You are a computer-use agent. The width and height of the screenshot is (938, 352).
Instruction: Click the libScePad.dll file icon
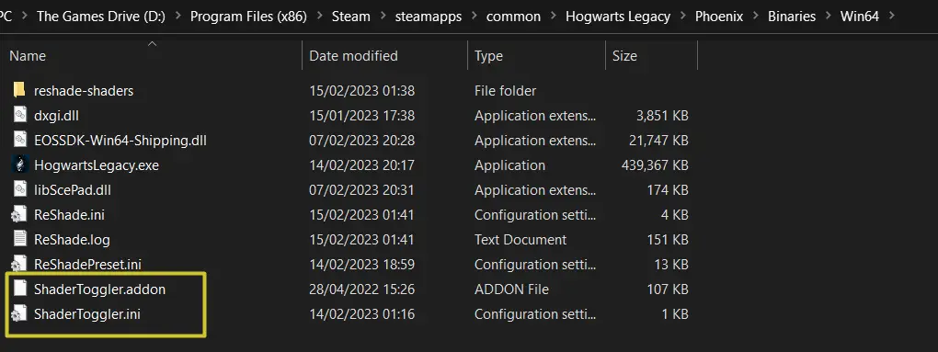pyautogui.click(x=19, y=189)
